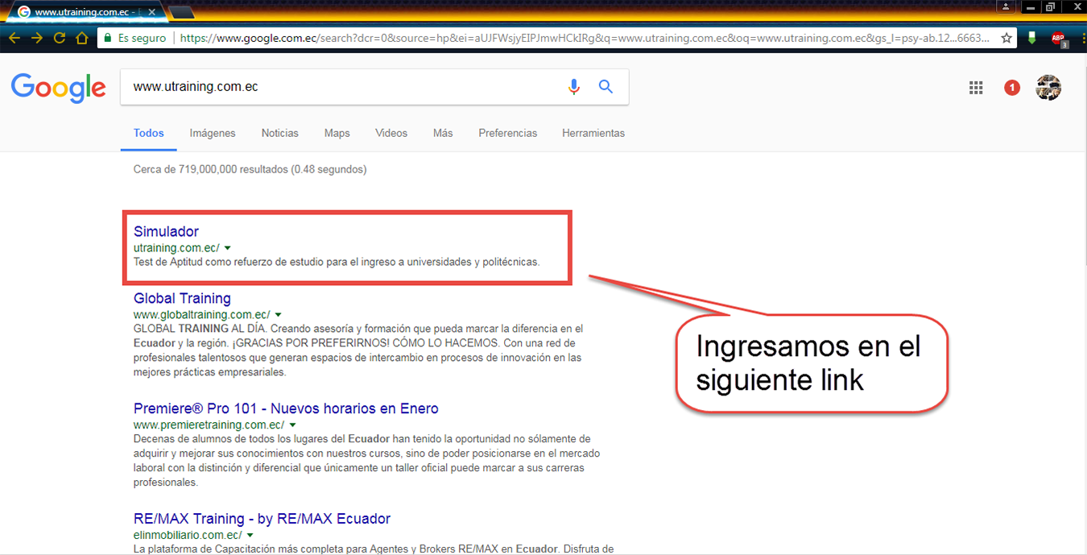Click the new tab button beside the open tab
1087x555 pixels.
tap(181, 12)
